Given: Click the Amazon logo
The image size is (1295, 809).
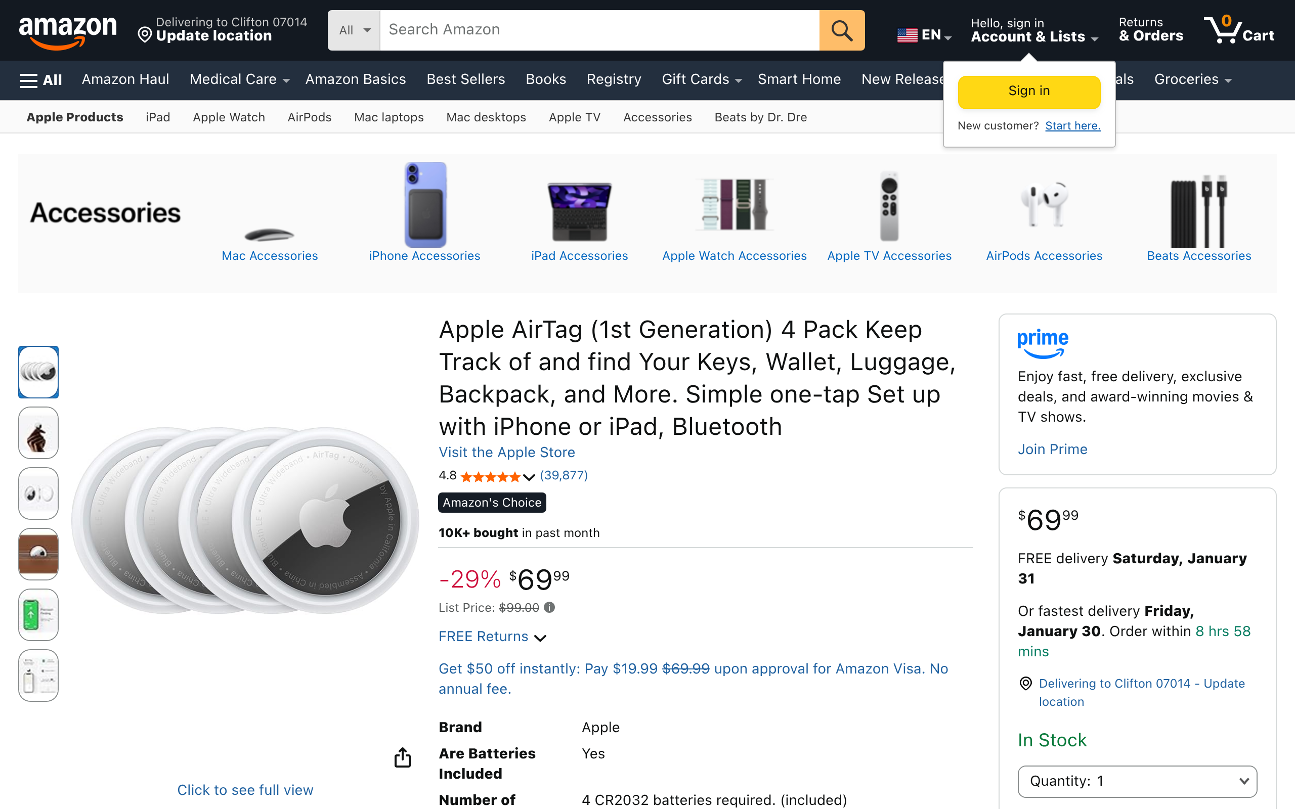Looking at the screenshot, I should point(67,30).
